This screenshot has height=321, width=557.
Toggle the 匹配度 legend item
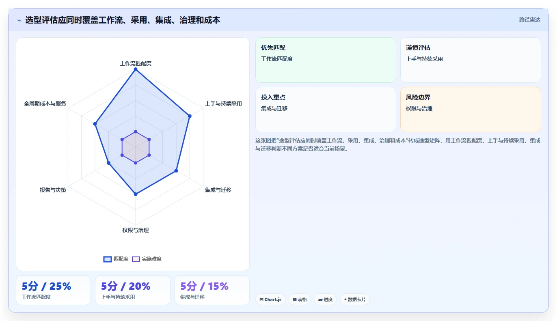click(x=116, y=259)
